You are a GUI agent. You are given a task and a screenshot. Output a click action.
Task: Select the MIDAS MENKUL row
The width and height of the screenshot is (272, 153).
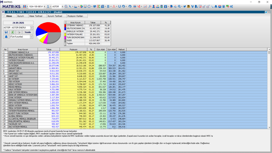point(135,87)
